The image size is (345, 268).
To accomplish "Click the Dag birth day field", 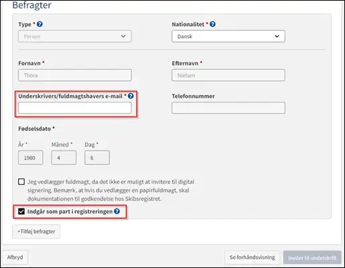I will pyautogui.click(x=97, y=157).
